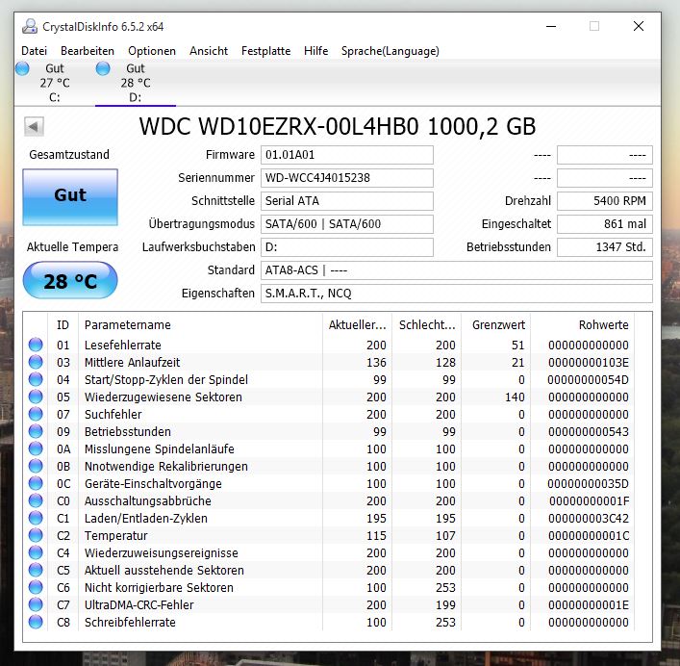680x666 pixels.
Task: Open the Festplatte menu
Action: [265, 51]
